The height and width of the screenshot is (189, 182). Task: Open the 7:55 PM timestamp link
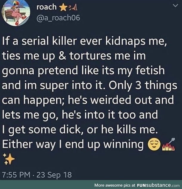click(x=16, y=175)
